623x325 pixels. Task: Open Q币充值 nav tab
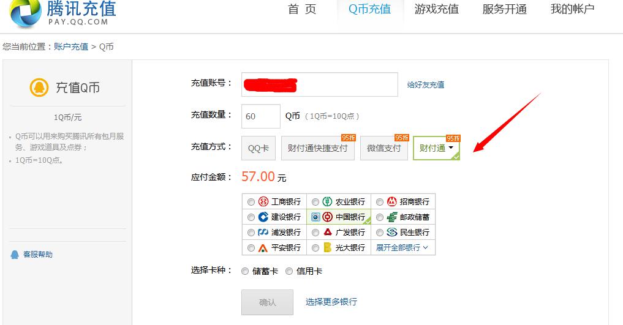point(369,9)
